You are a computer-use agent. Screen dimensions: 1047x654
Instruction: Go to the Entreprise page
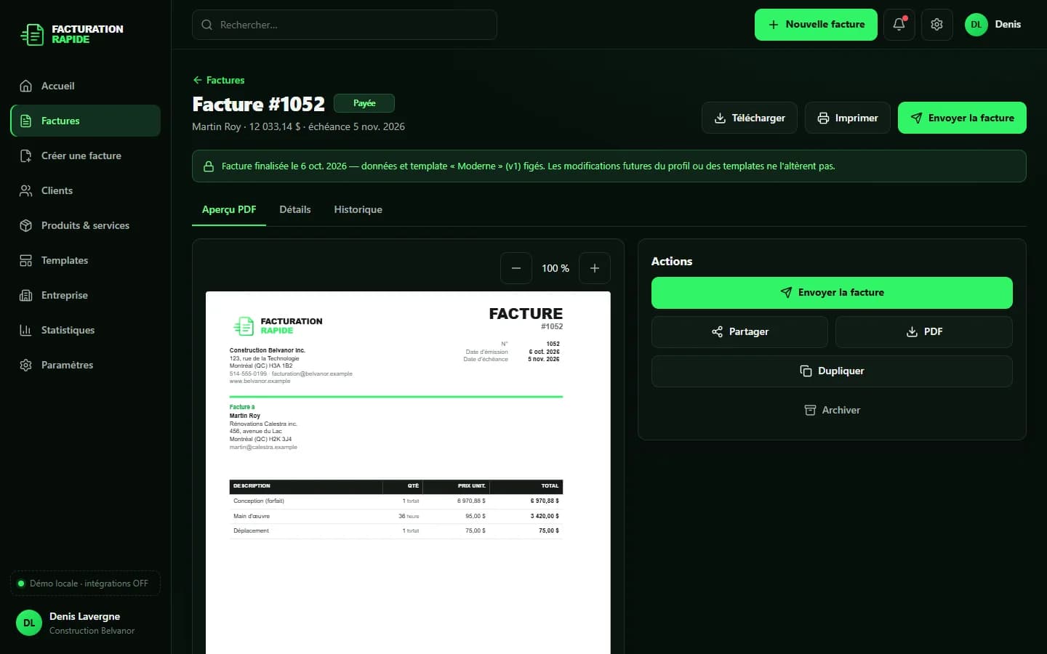(85, 295)
